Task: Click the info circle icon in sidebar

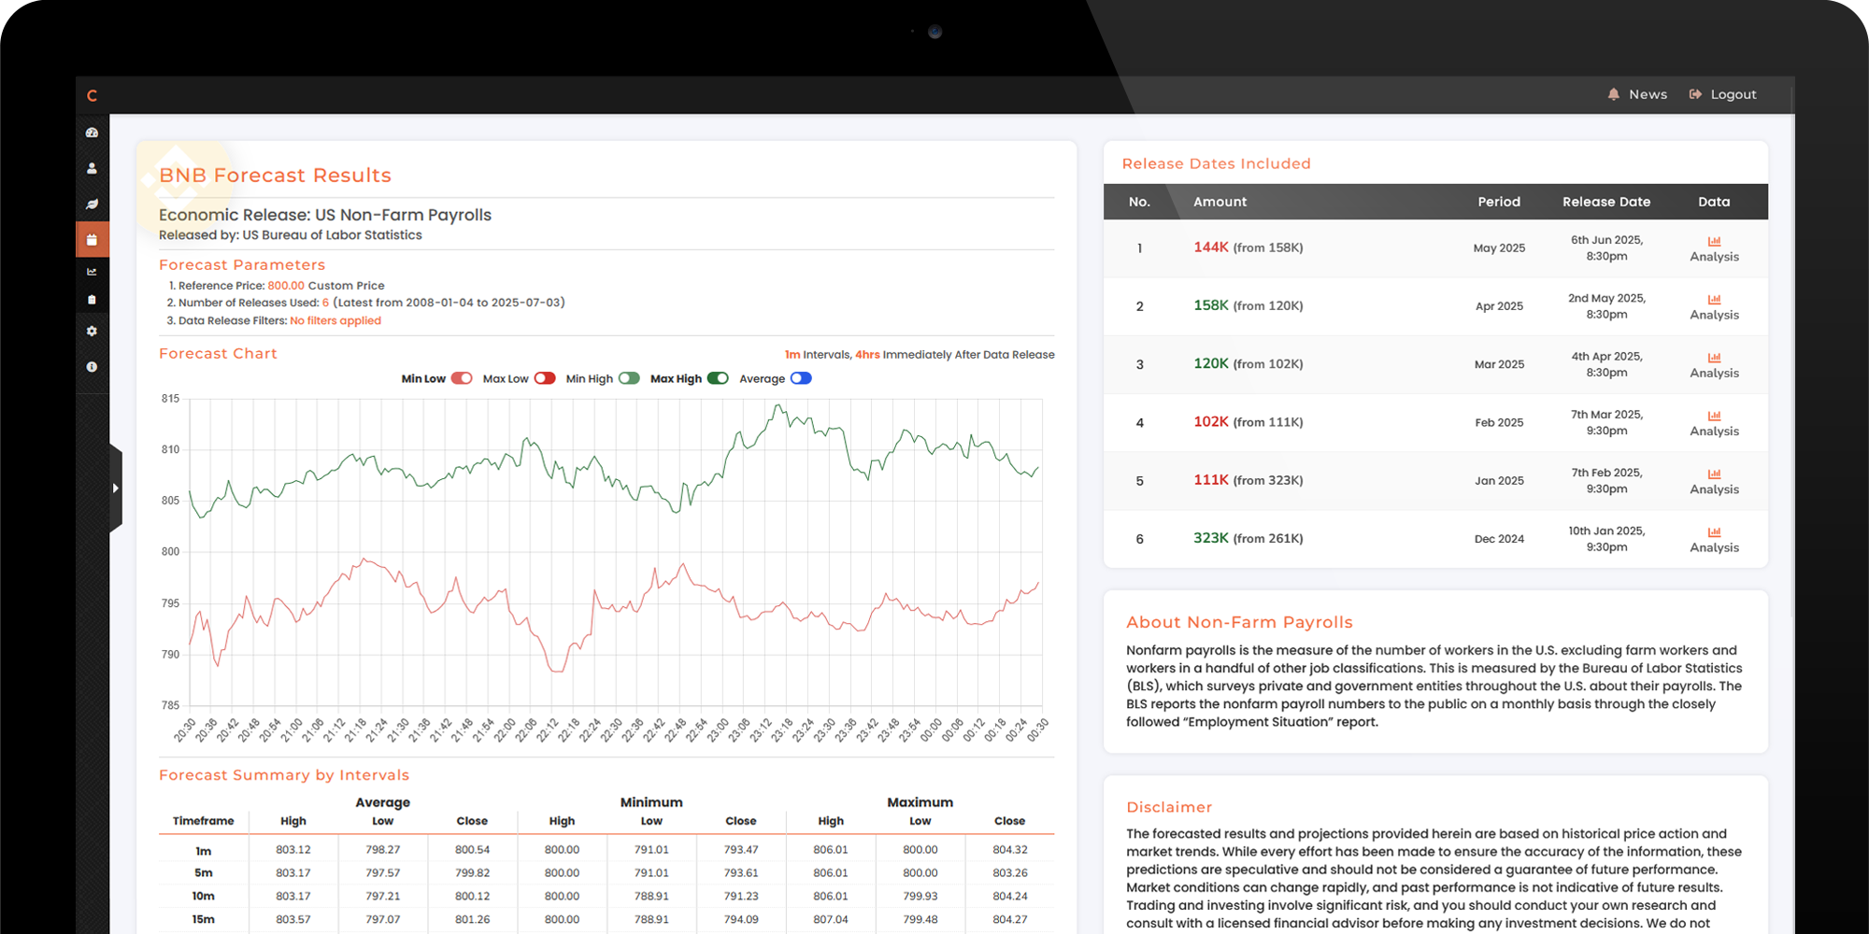Action: [92, 367]
